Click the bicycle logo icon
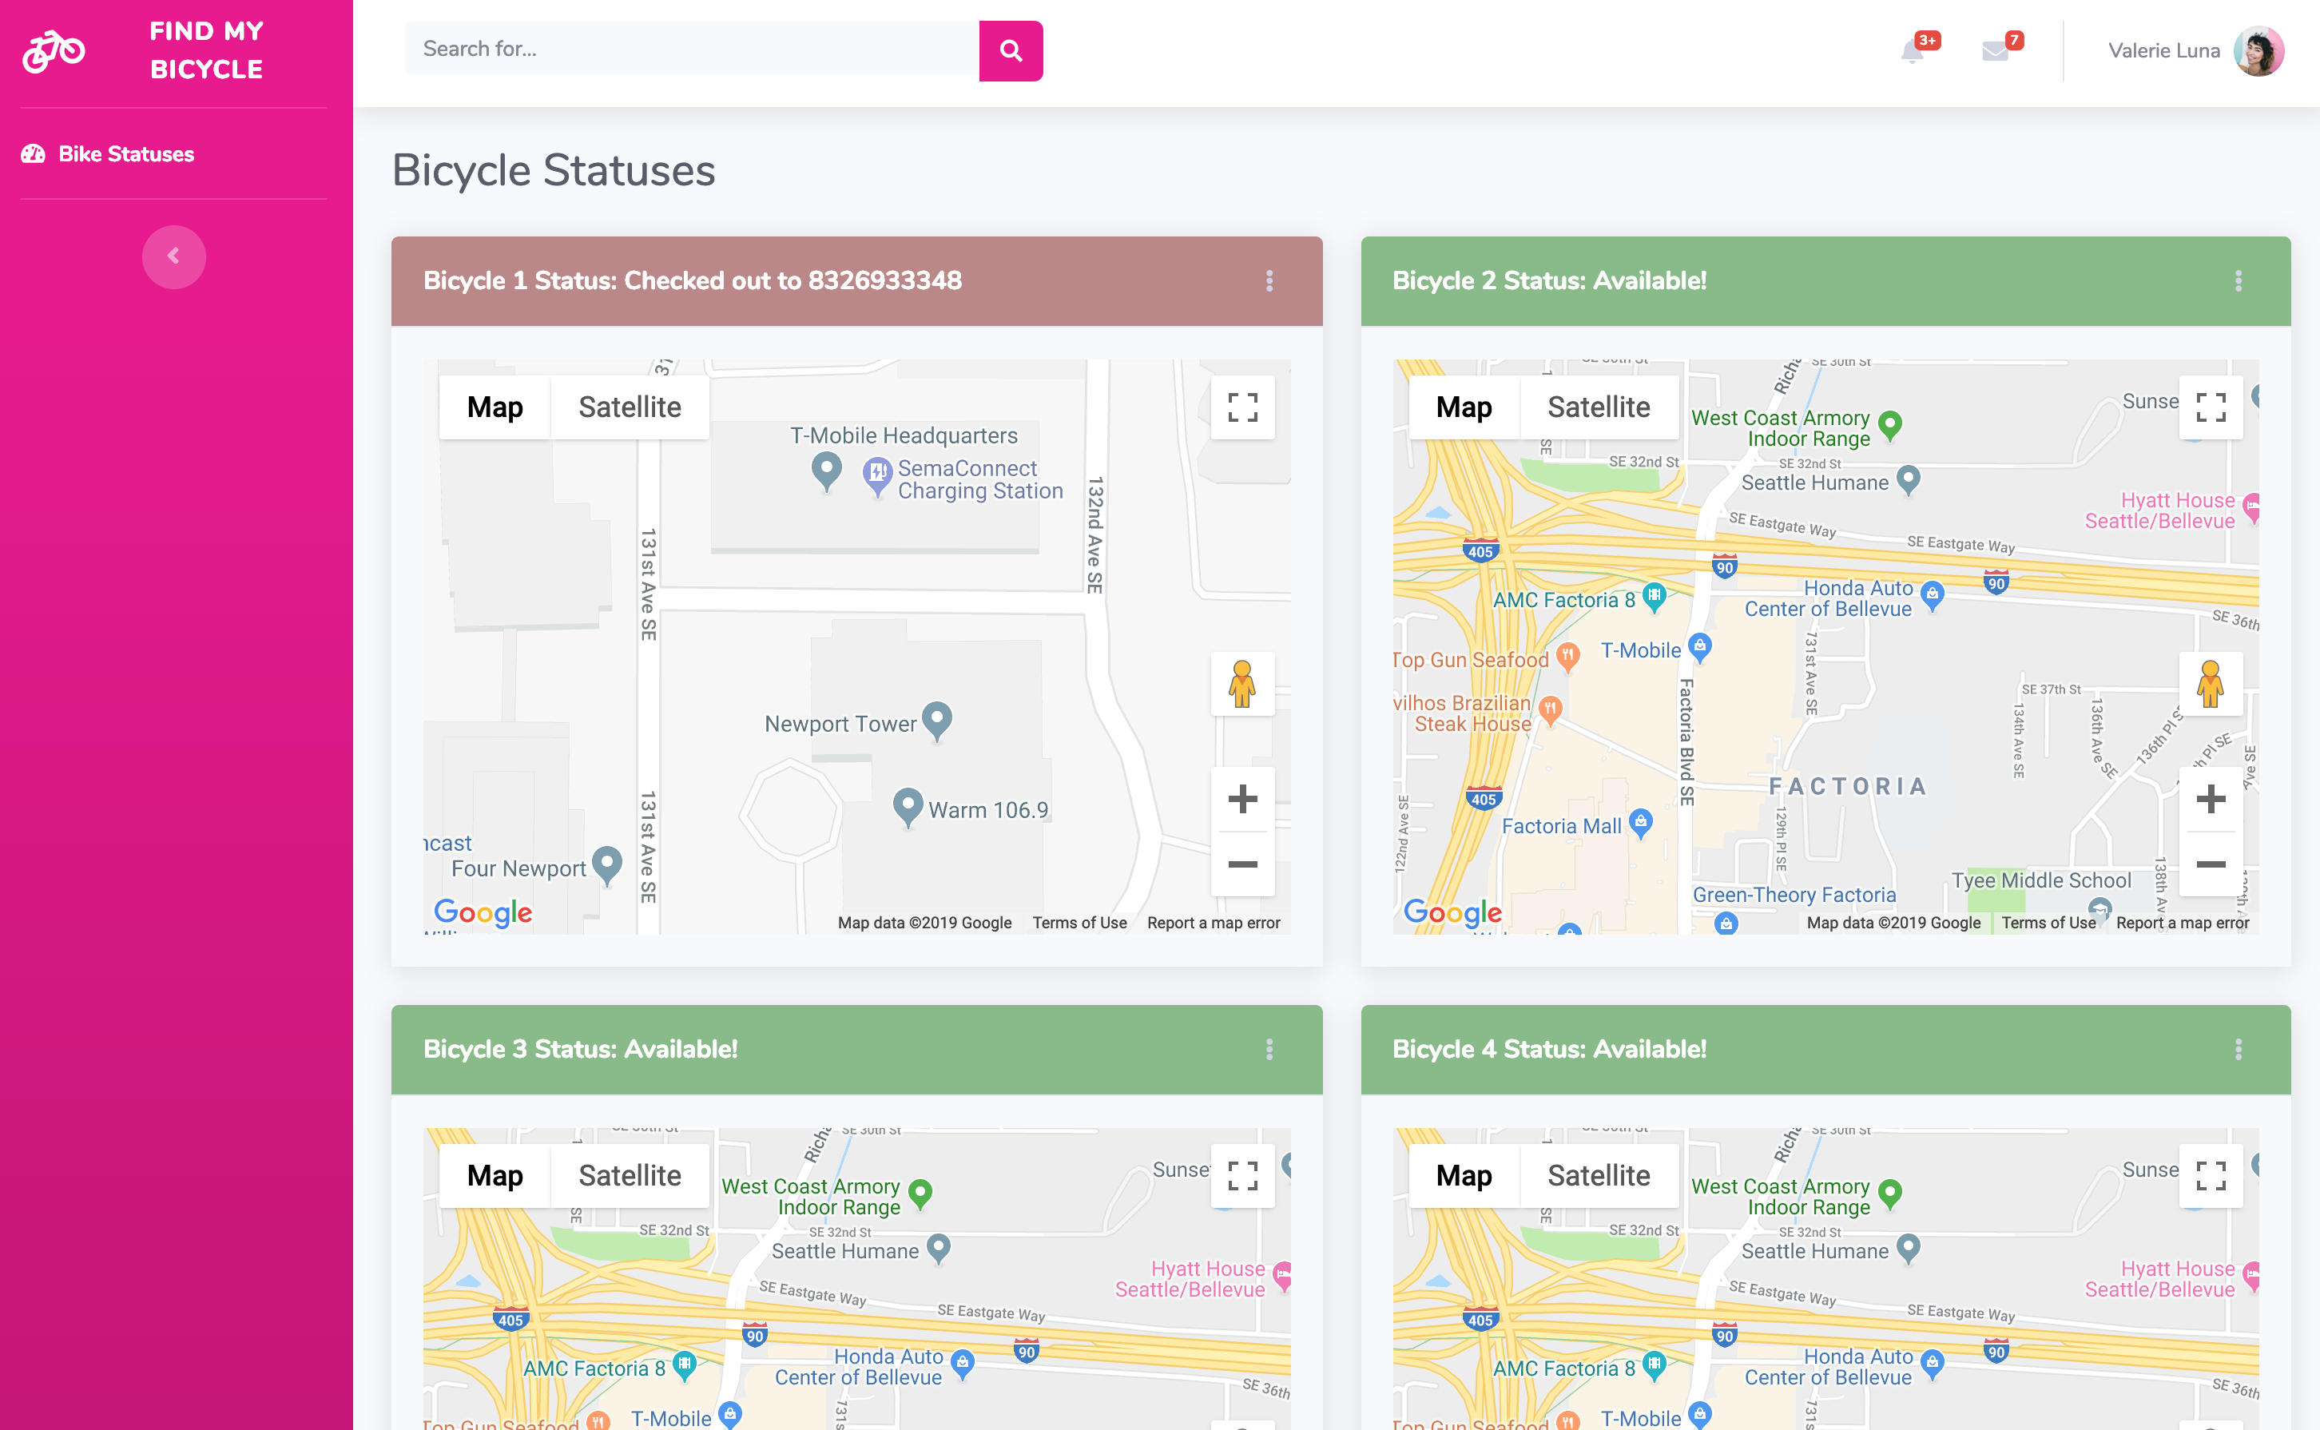 coord(54,51)
